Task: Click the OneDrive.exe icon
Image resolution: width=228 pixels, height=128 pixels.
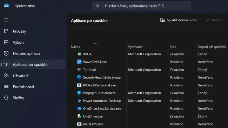Action: (79, 116)
